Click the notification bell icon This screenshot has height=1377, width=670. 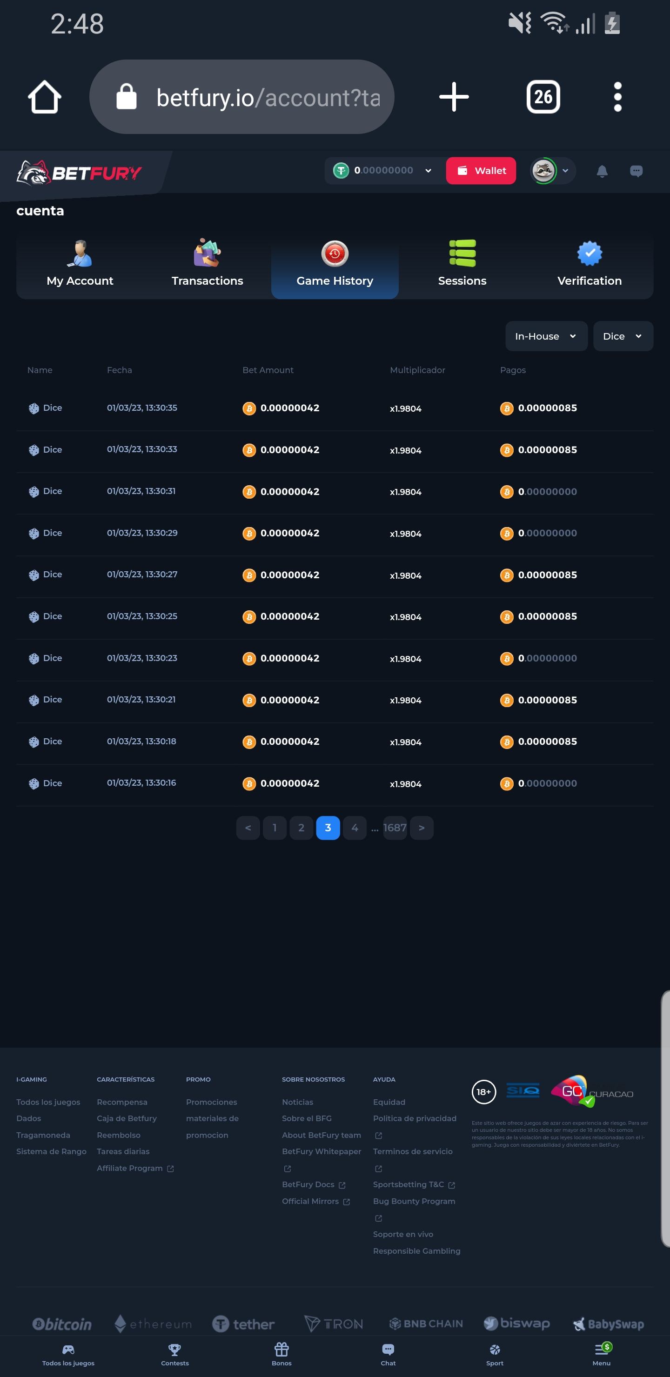click(x=602, y=171)
